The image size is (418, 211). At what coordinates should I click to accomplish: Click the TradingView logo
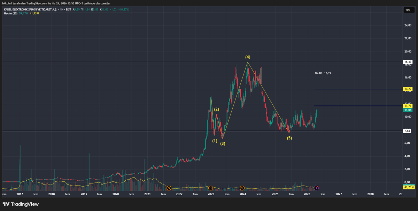tap(21, 204)
